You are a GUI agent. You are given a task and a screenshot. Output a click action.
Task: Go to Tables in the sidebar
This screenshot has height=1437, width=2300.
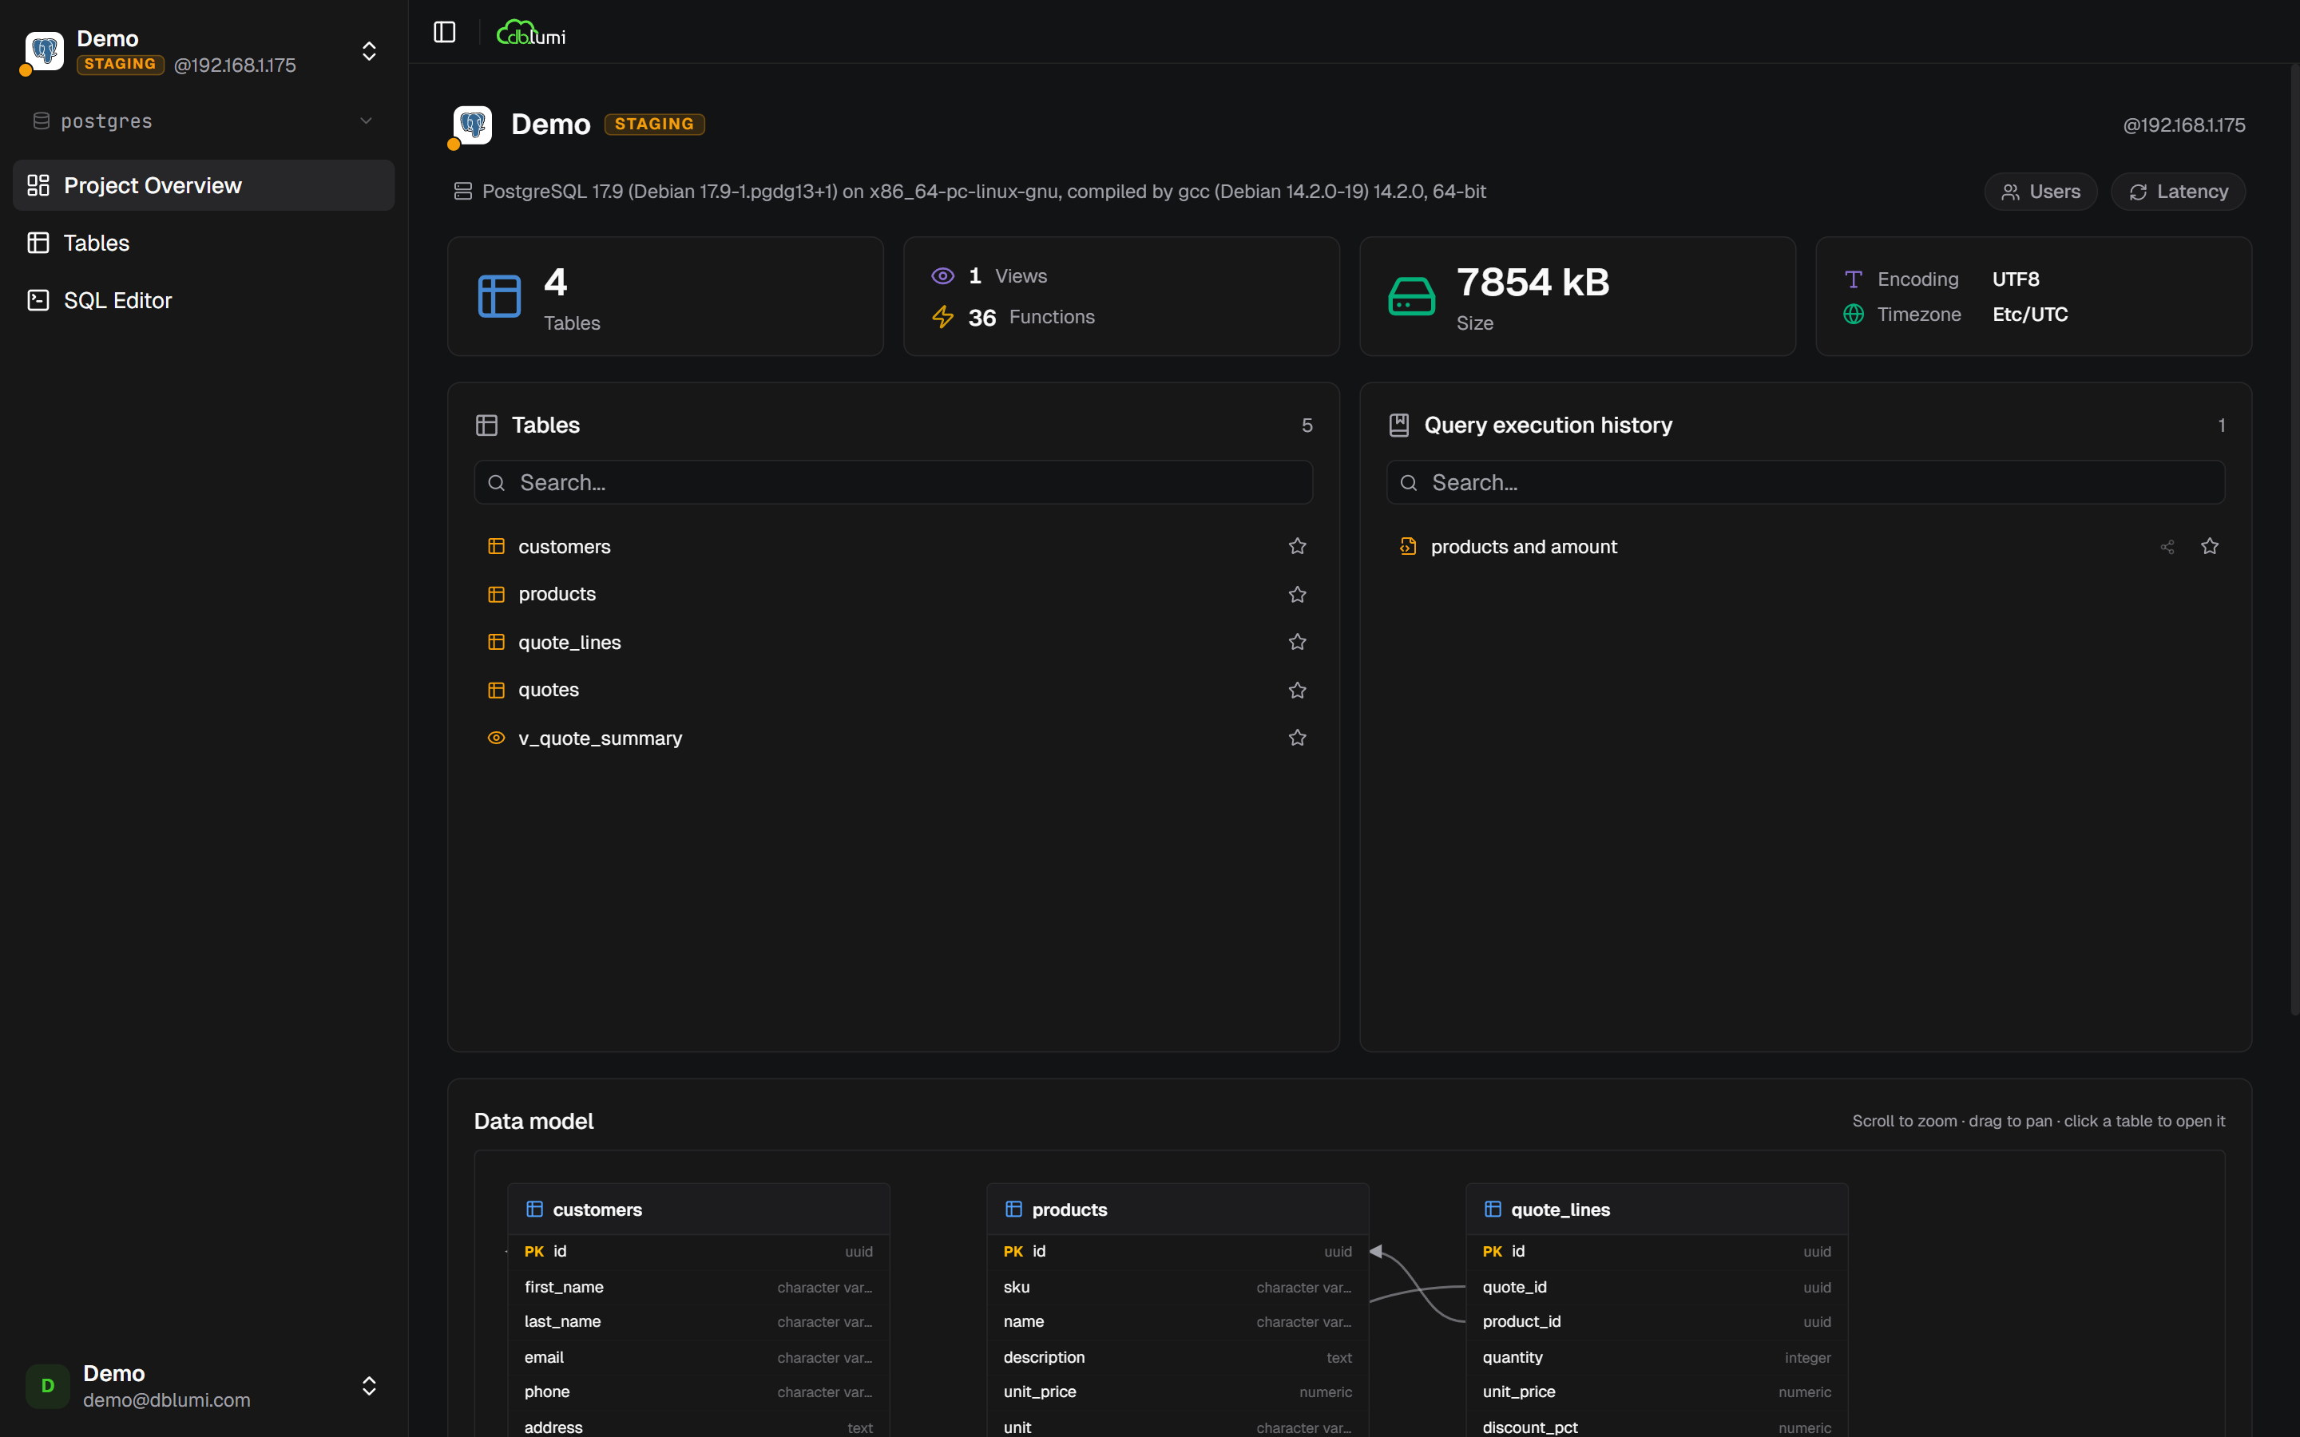click(97, 243)
